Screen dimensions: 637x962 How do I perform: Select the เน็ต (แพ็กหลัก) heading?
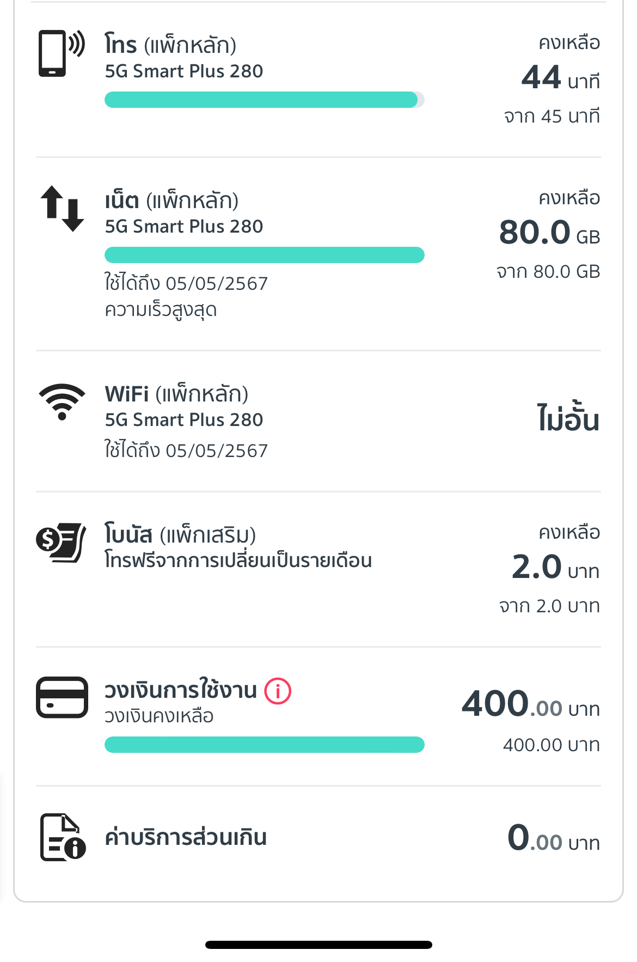point(171,200)
